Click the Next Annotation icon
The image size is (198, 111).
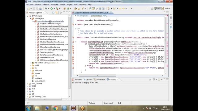pyautogui.click(x=109, y=9)
